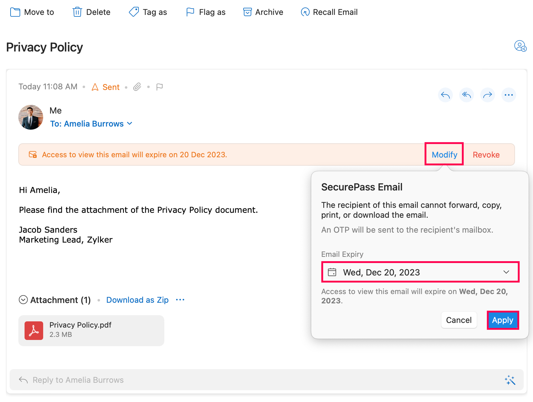
Task: Click the share contact icon
Action: tap(520, 46)
